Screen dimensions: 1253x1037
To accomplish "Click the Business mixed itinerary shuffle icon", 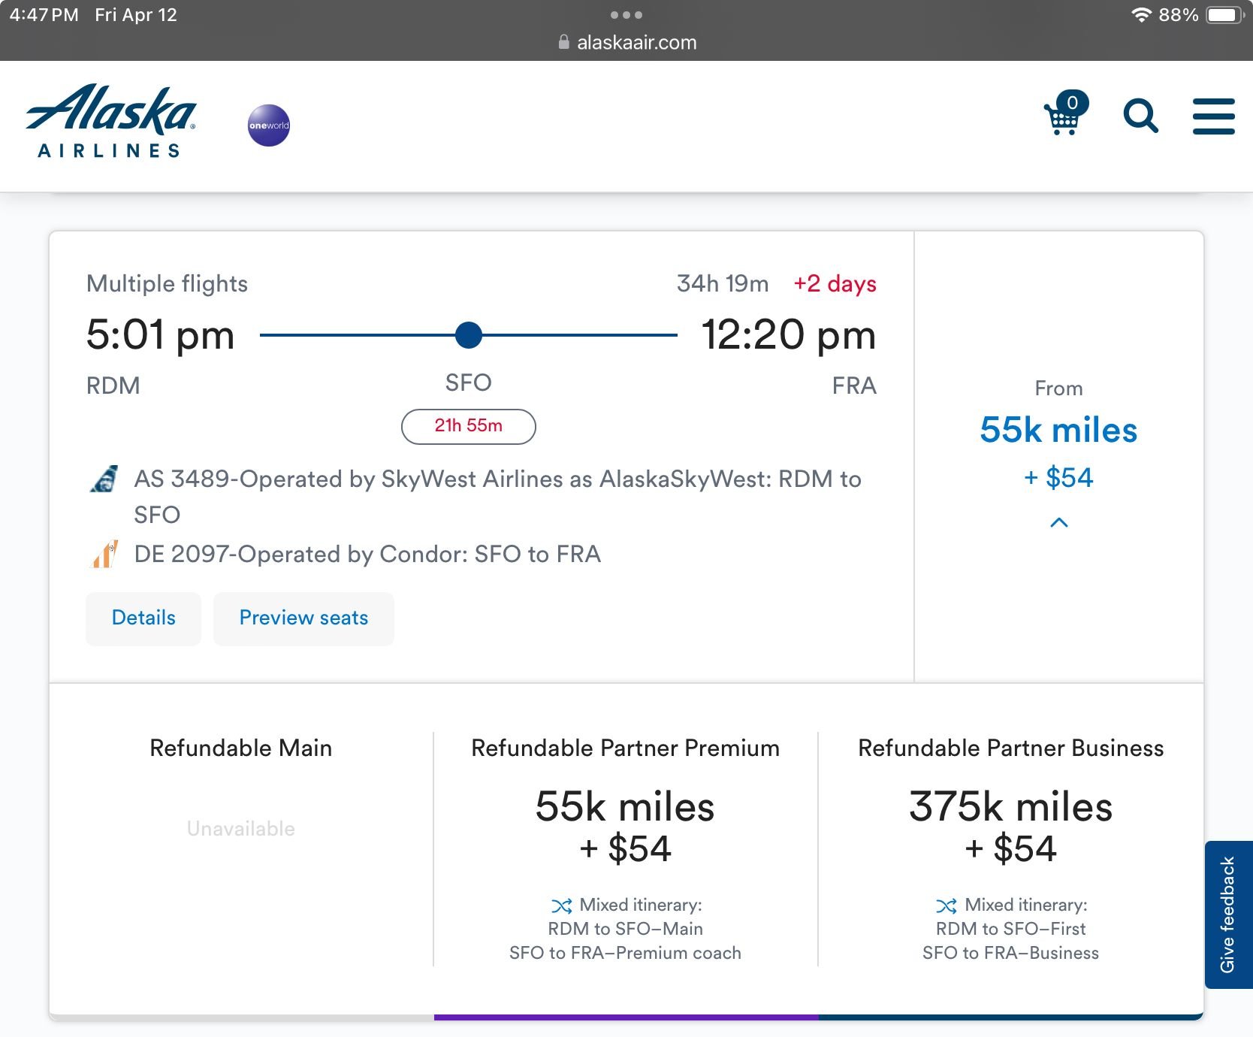I will (x=947, y=905).
